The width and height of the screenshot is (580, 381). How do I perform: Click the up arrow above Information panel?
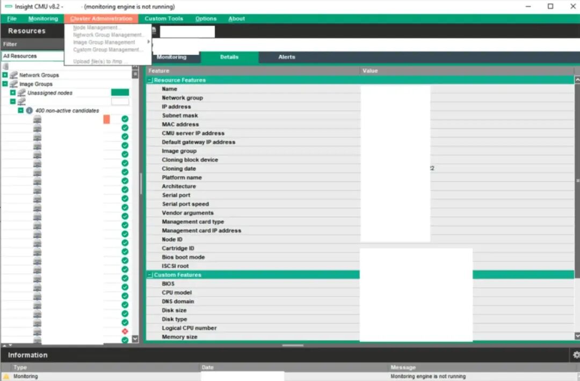pyautogui.click(x=4, y=345)
